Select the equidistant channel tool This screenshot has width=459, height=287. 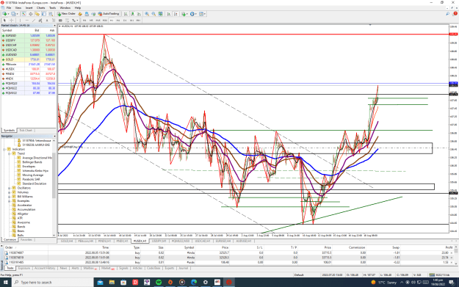[40, 21]
